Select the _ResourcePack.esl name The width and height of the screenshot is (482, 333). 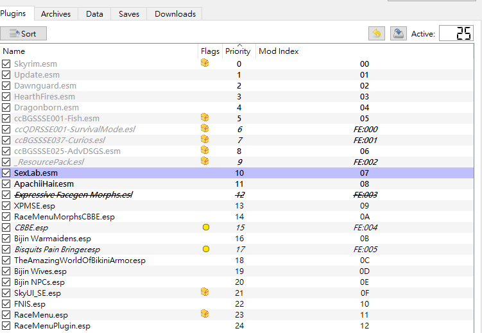click(x=49, y=162)
